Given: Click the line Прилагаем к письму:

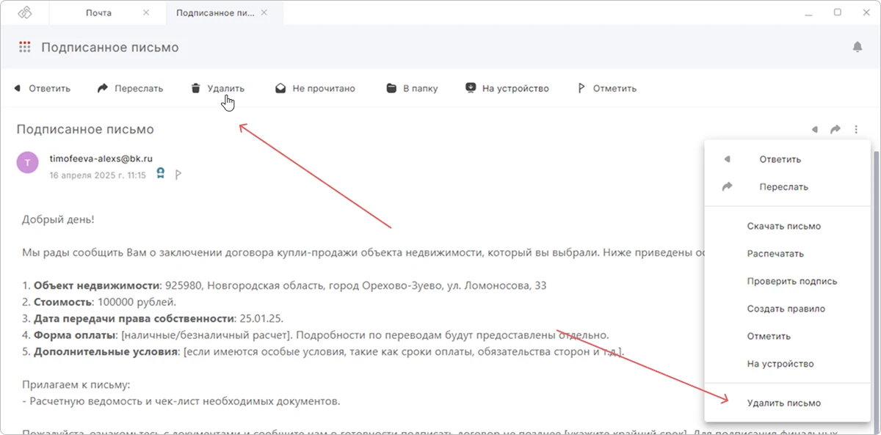Looking at the screenshot, I should (75, 384).
